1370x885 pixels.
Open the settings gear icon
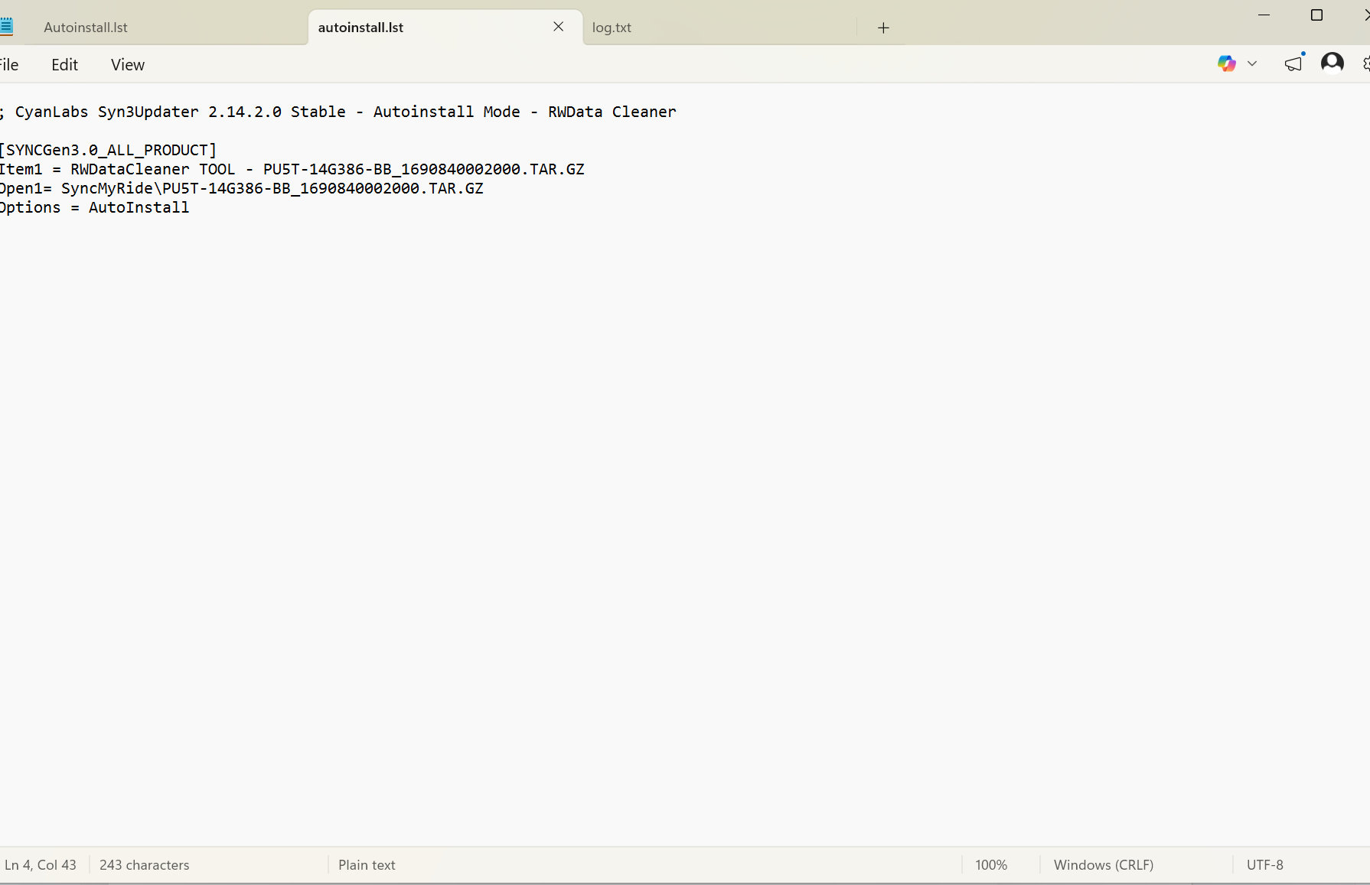pyautogui.click(x=1365, y=63)
